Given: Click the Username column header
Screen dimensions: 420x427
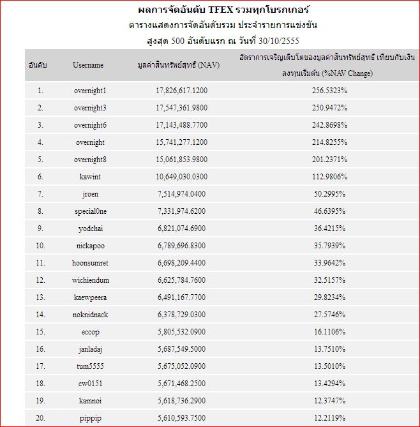Looking at the screenshot, I should 88,65.
